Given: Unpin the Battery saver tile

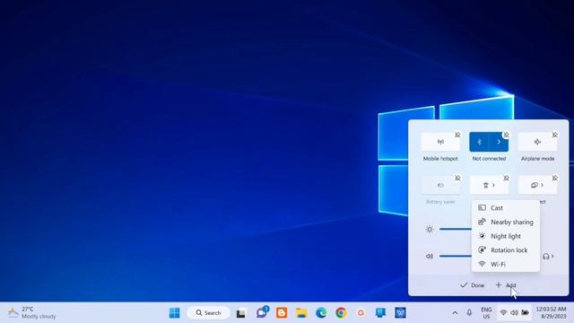Looking at the screenshot, I should point(457,178).
